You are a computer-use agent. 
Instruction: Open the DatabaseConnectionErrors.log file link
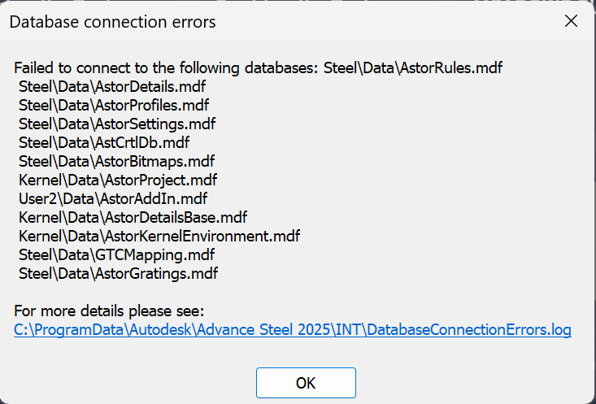293,330
